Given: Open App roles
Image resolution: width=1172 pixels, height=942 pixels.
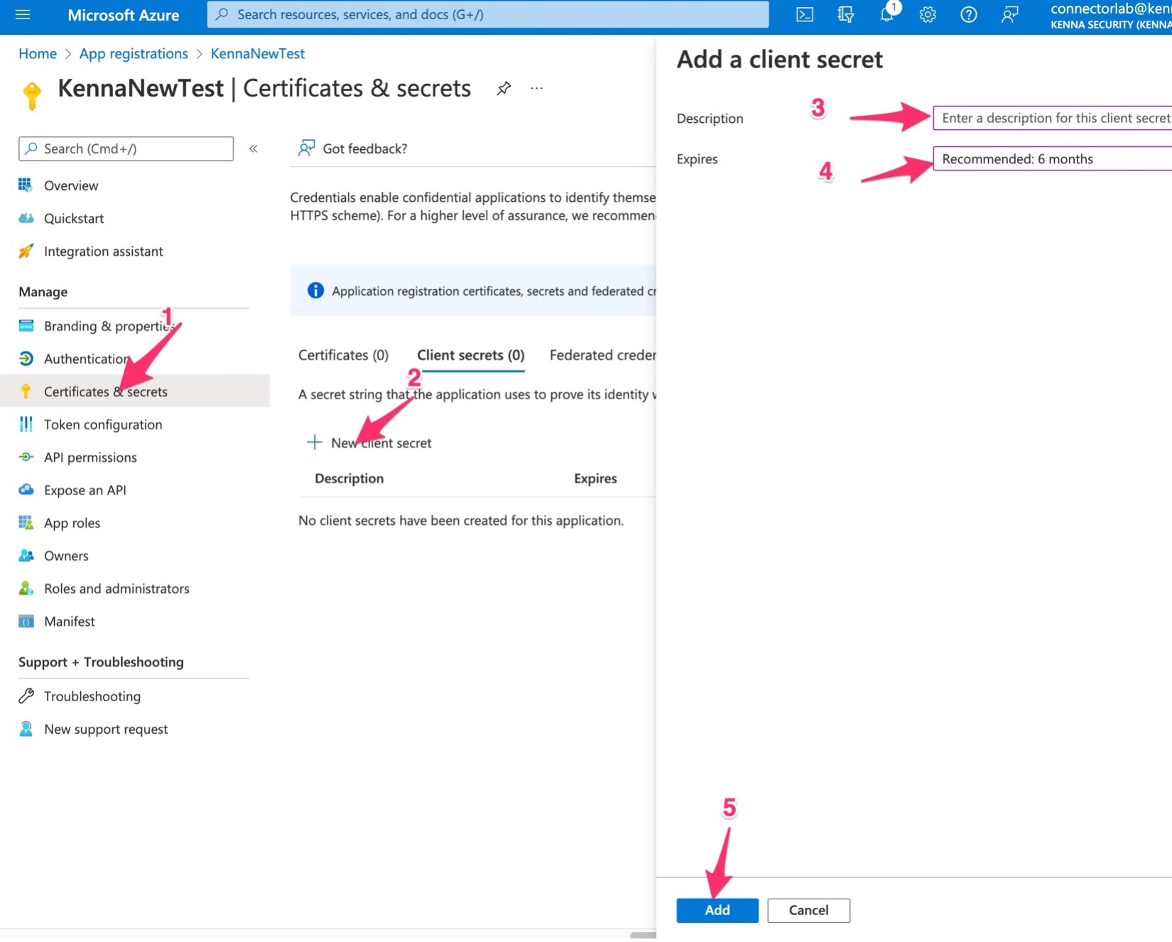Looking at the screenshot, I should click(72, 523).
